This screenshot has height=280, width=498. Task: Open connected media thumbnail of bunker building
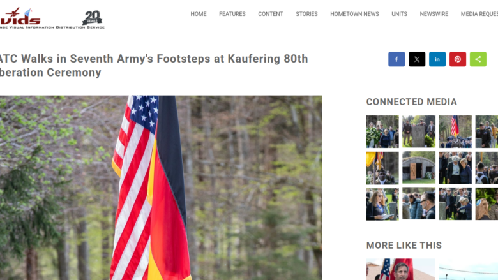click(419, 168)
